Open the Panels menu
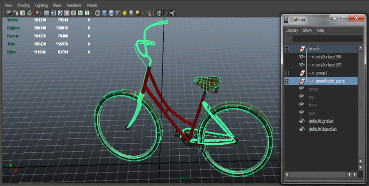This screenshot has width=369, height=186. 92,5
